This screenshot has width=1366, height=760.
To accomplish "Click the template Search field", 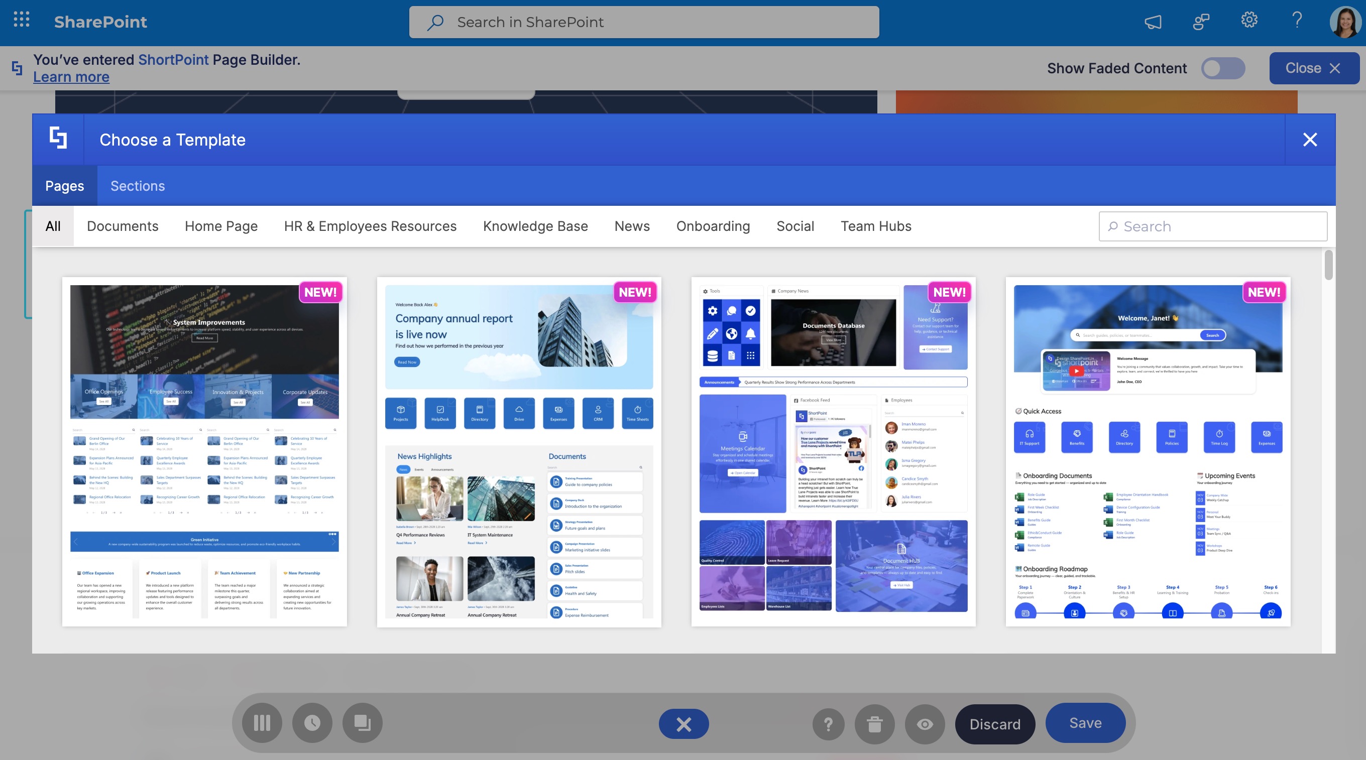I will tap(1212, 226).
